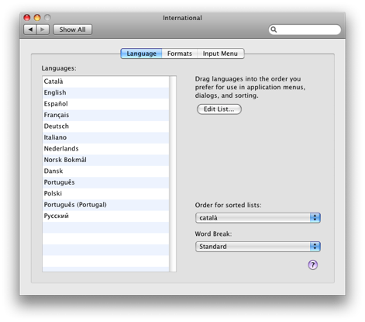Switch to the Input Menu tab
The height and width of the screenshot is (322, 365).
[220, 54]
